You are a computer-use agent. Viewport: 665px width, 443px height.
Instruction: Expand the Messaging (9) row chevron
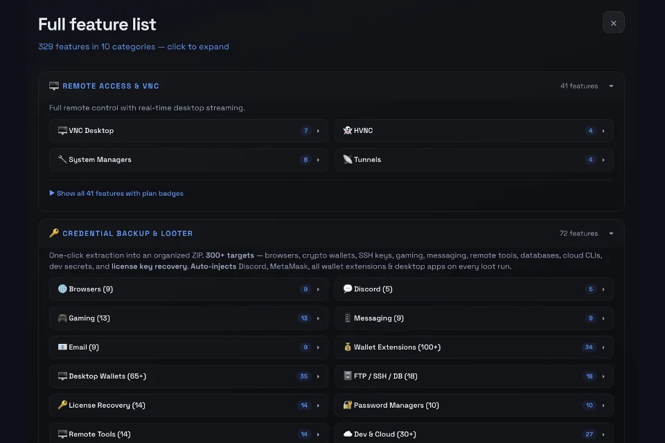click(x=603, y=318)
